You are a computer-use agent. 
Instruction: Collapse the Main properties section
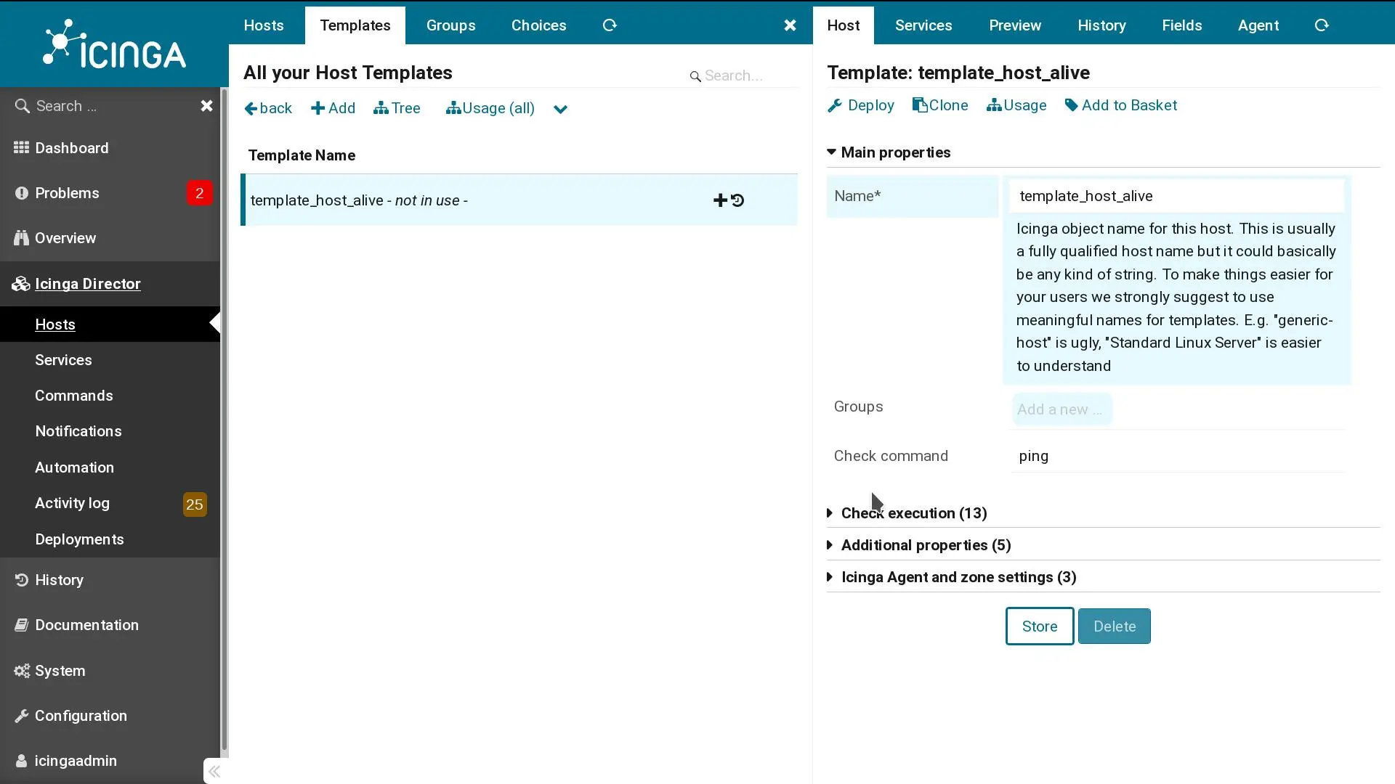[x=889, y=152]
